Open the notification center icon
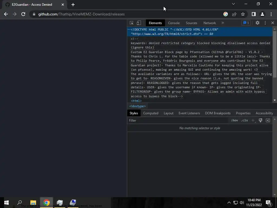The width and height of the screenshot is (277, 208). click(268, 203)
